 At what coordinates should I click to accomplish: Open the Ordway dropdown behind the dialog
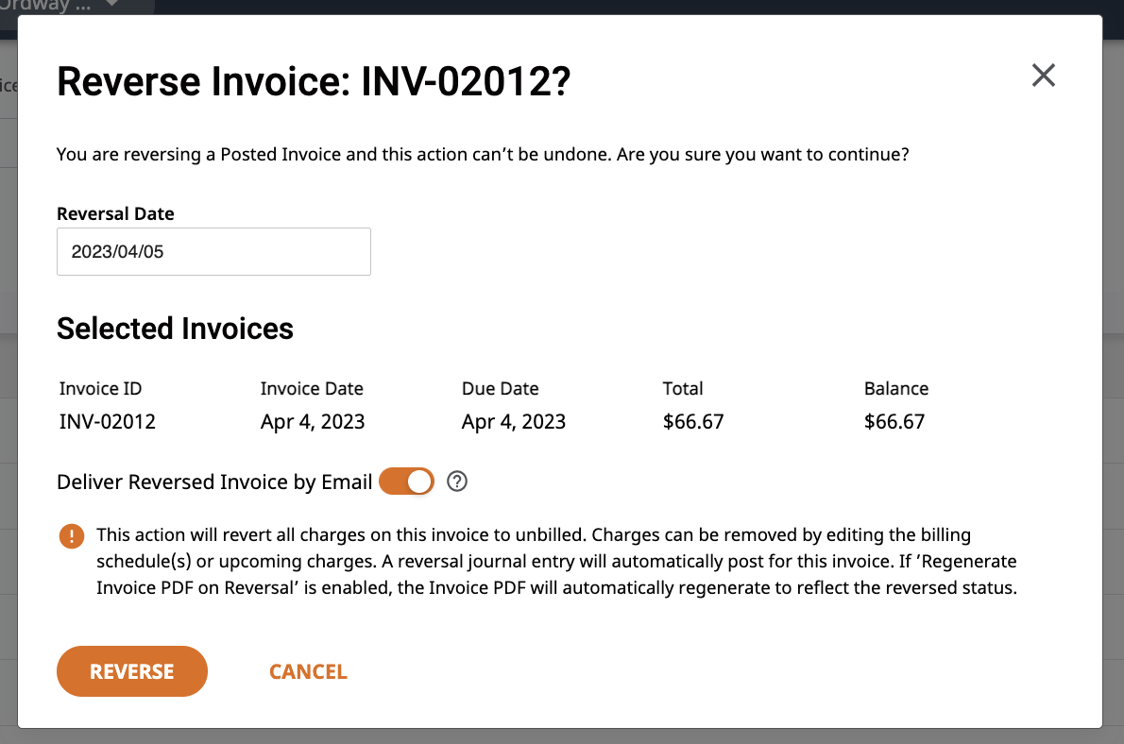111,6
